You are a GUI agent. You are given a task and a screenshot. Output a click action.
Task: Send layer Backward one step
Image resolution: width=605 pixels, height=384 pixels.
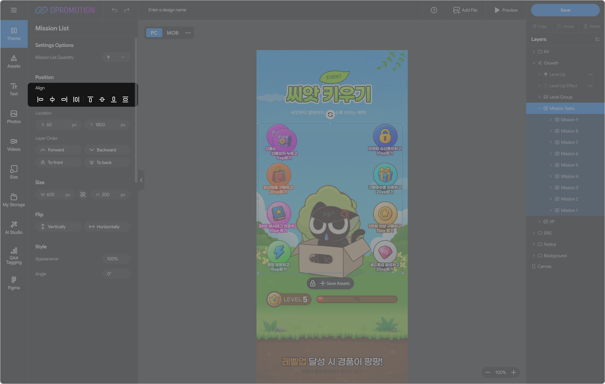[x=107, y=150]
